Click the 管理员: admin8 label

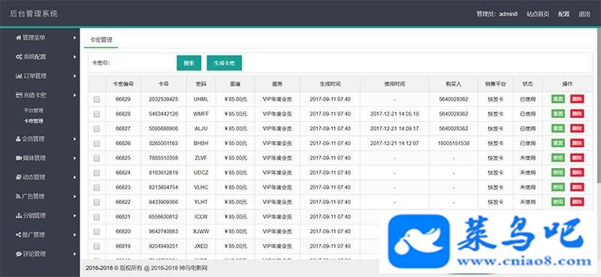click(497, 14)
